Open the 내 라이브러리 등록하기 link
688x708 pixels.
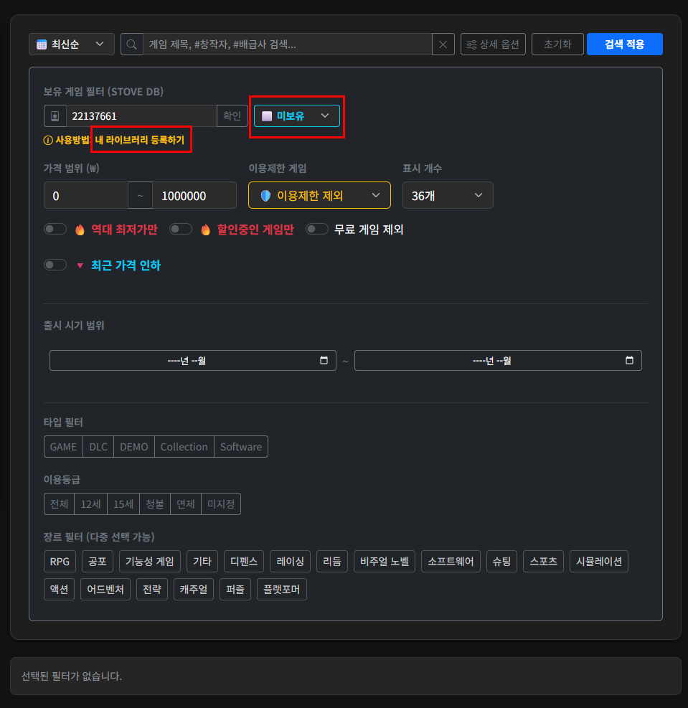tap(140, 141)
